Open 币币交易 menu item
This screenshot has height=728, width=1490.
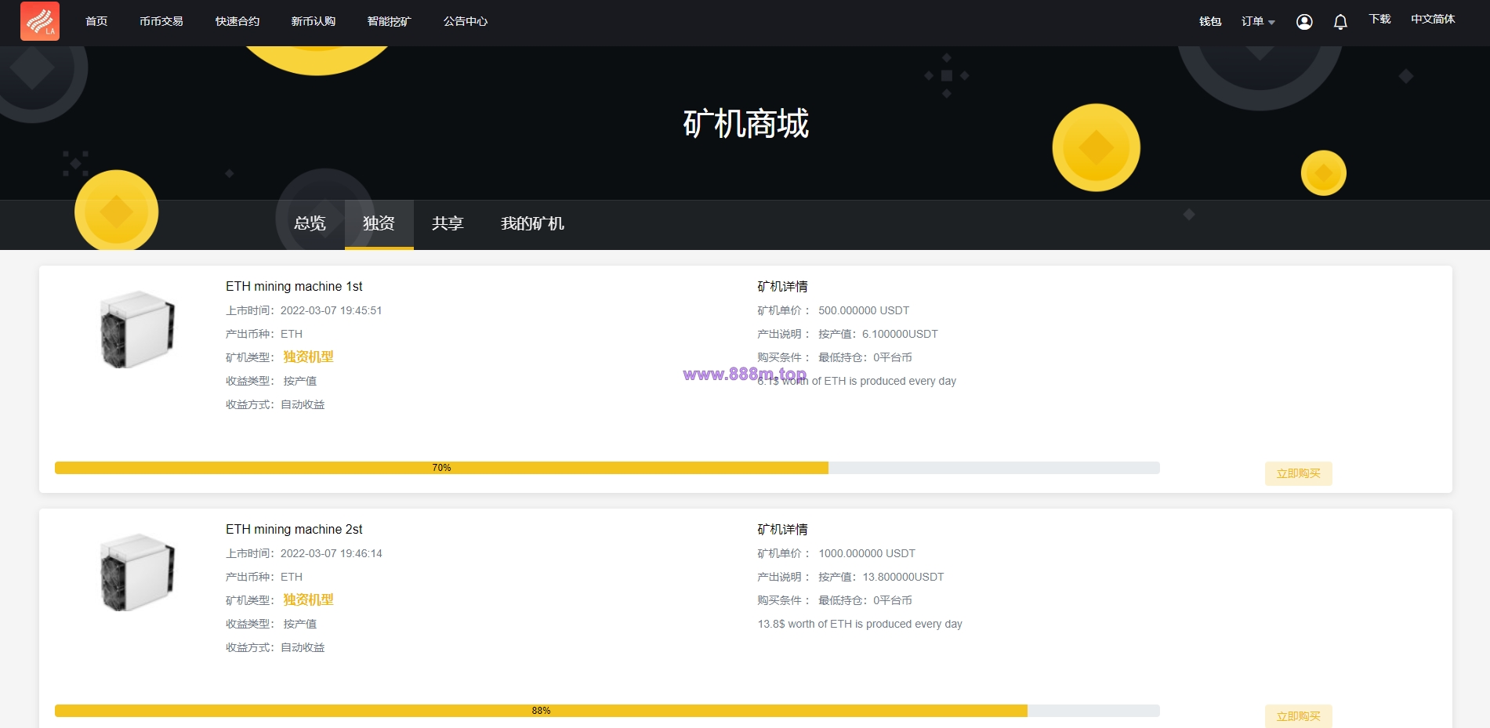pyautogui.click(x=161, y=21)
